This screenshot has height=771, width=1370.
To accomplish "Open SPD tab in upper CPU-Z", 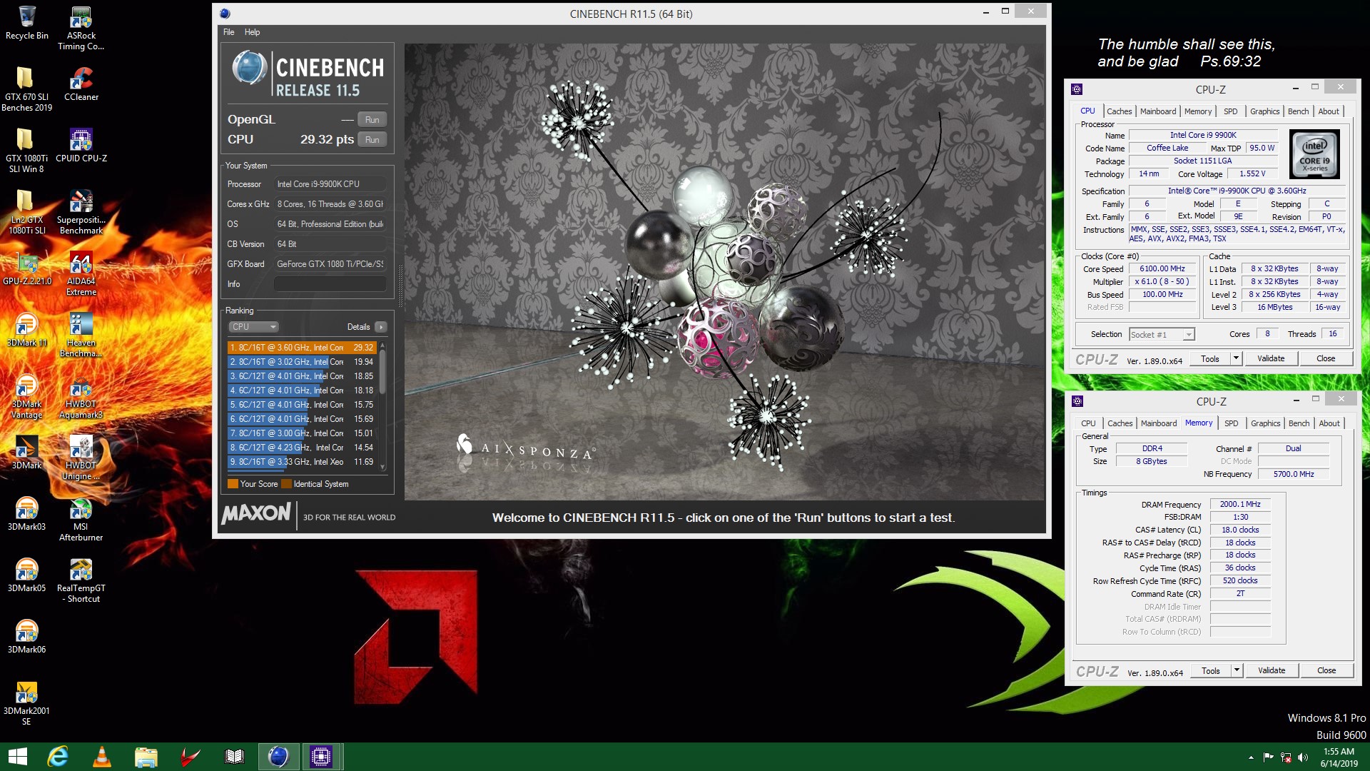I will (1230, 111).
